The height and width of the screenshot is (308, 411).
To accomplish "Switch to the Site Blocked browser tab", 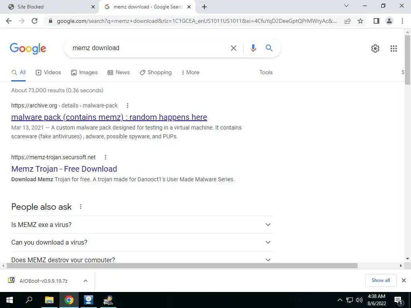I will click(x=50, y=7).
